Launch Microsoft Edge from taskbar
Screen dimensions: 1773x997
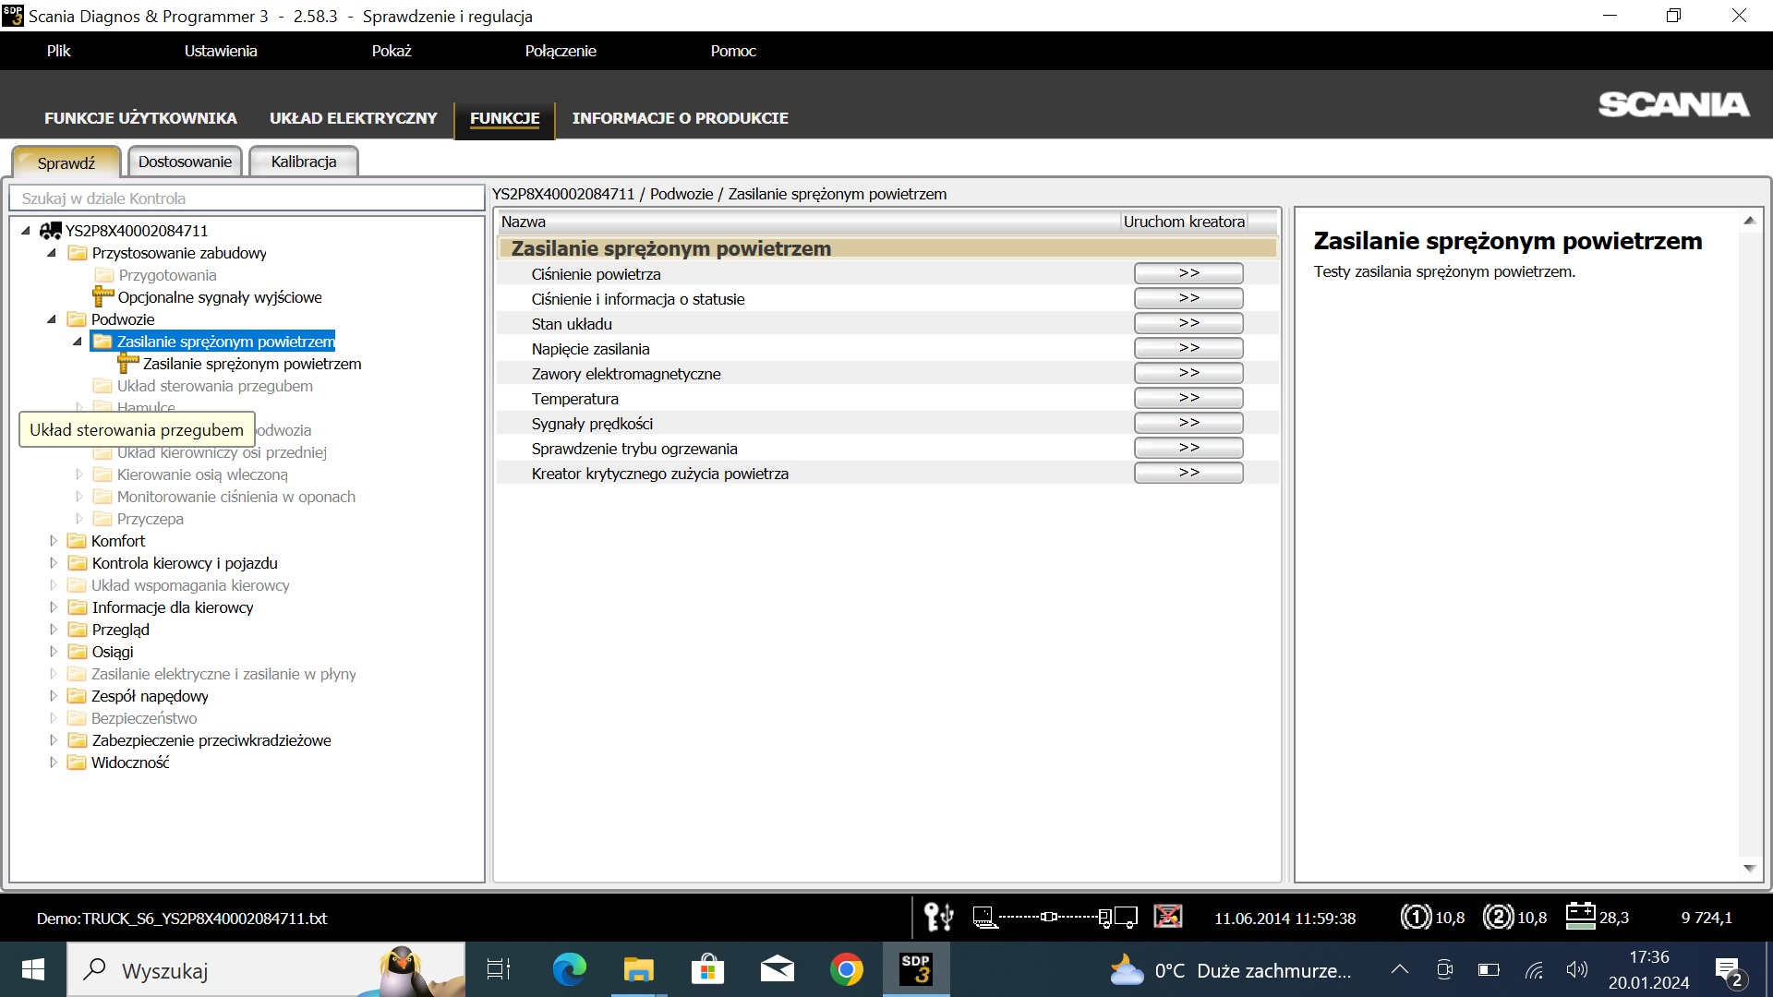pos(569,969)
